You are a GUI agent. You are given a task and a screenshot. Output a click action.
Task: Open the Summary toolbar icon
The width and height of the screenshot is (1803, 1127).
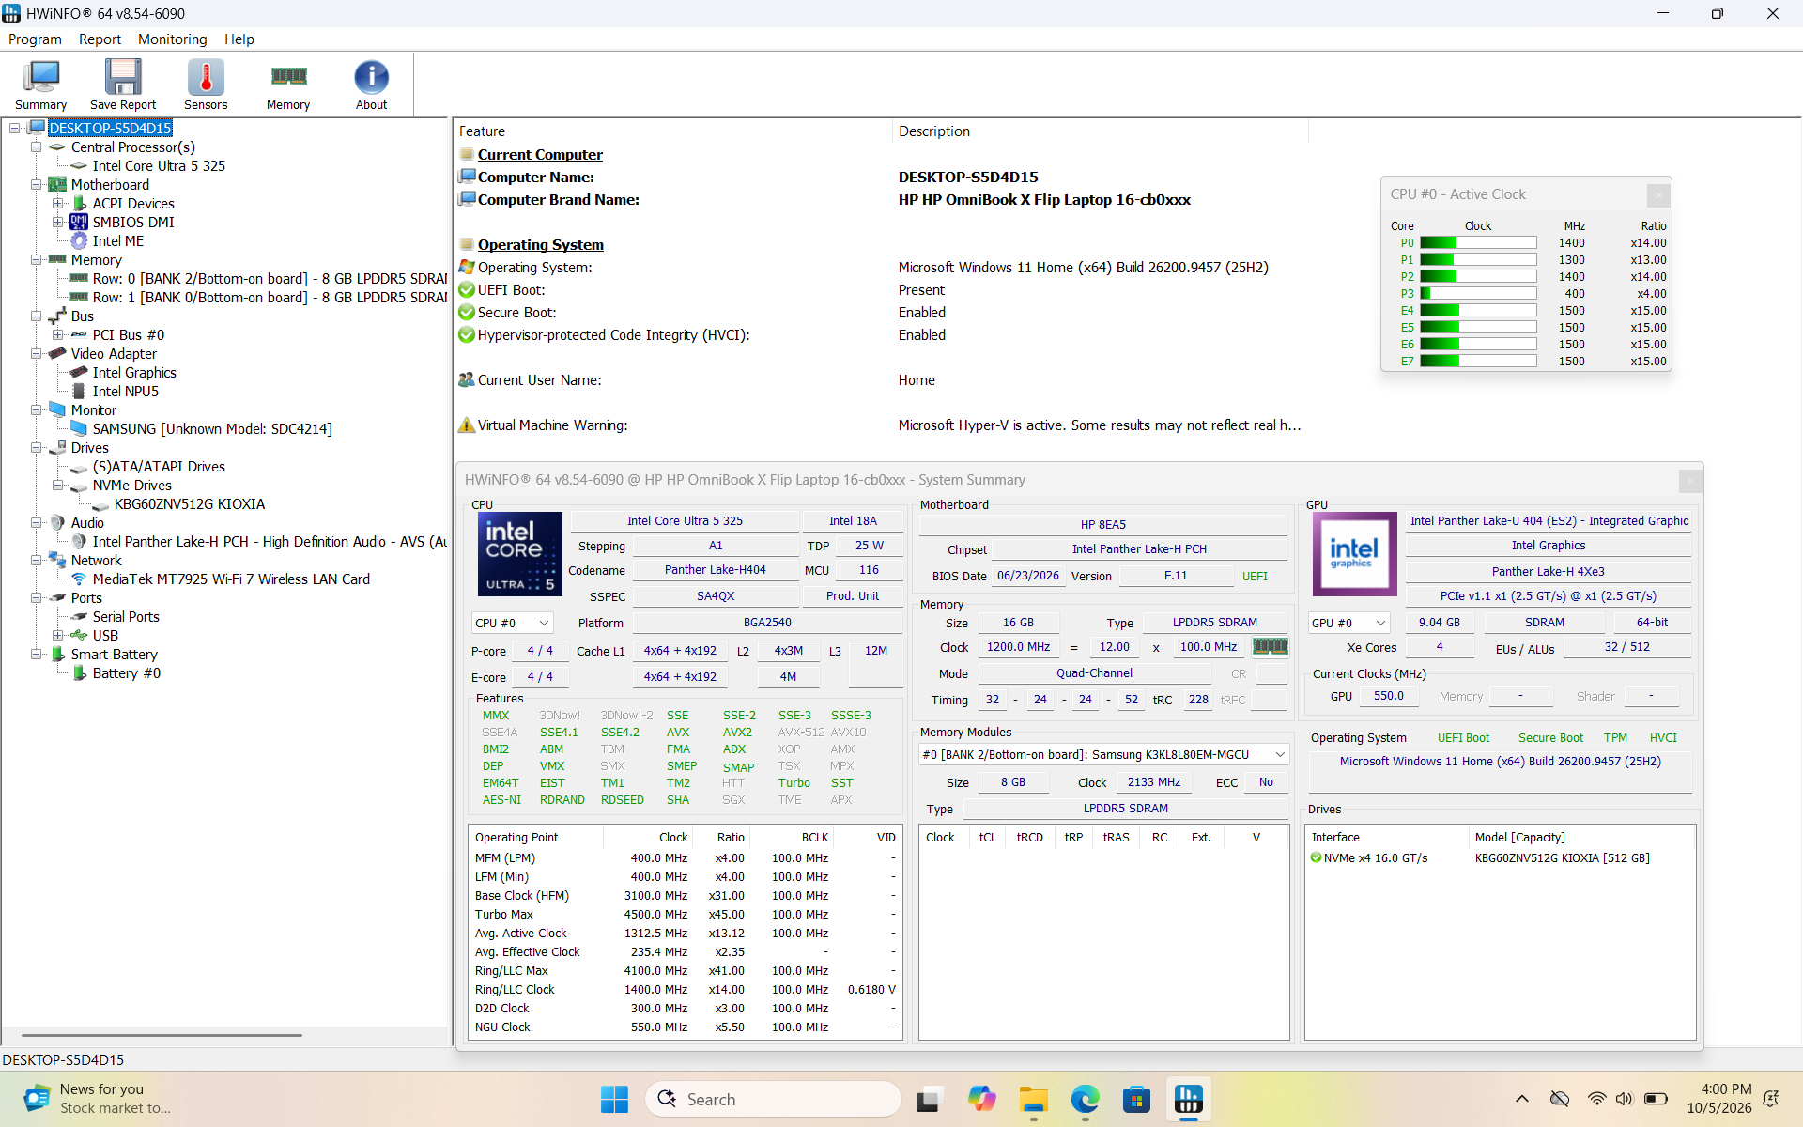pos(41,85)
